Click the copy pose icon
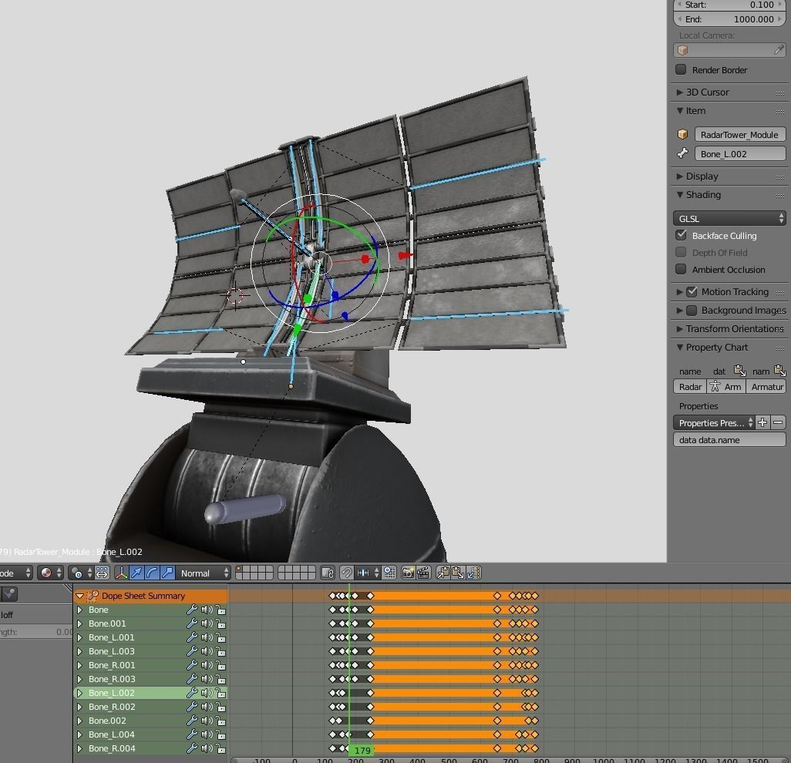Image resolution: width=791 pixels, height=763 pixels. (443, 573)
